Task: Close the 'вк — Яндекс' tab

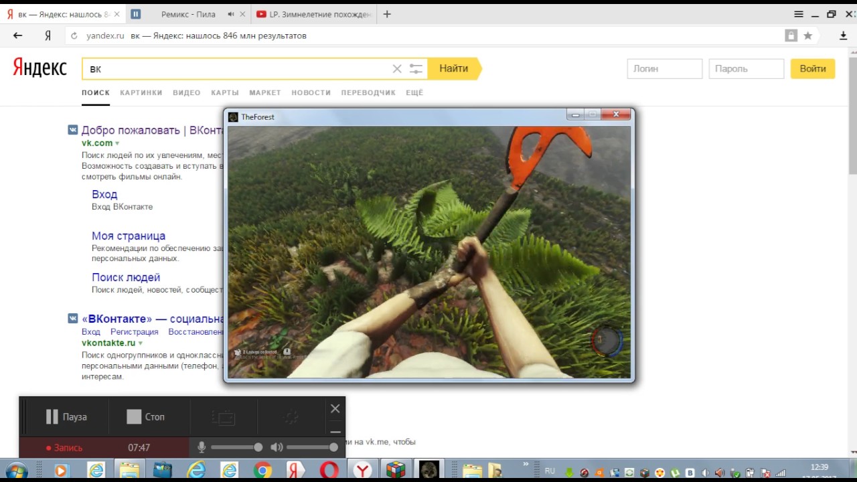Action: [x=118, y=14]
